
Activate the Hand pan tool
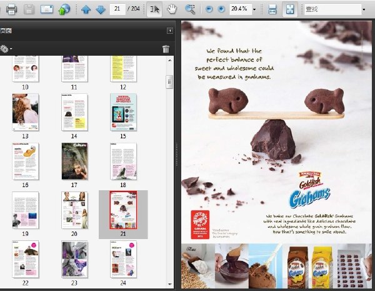(x=172, y=9)
